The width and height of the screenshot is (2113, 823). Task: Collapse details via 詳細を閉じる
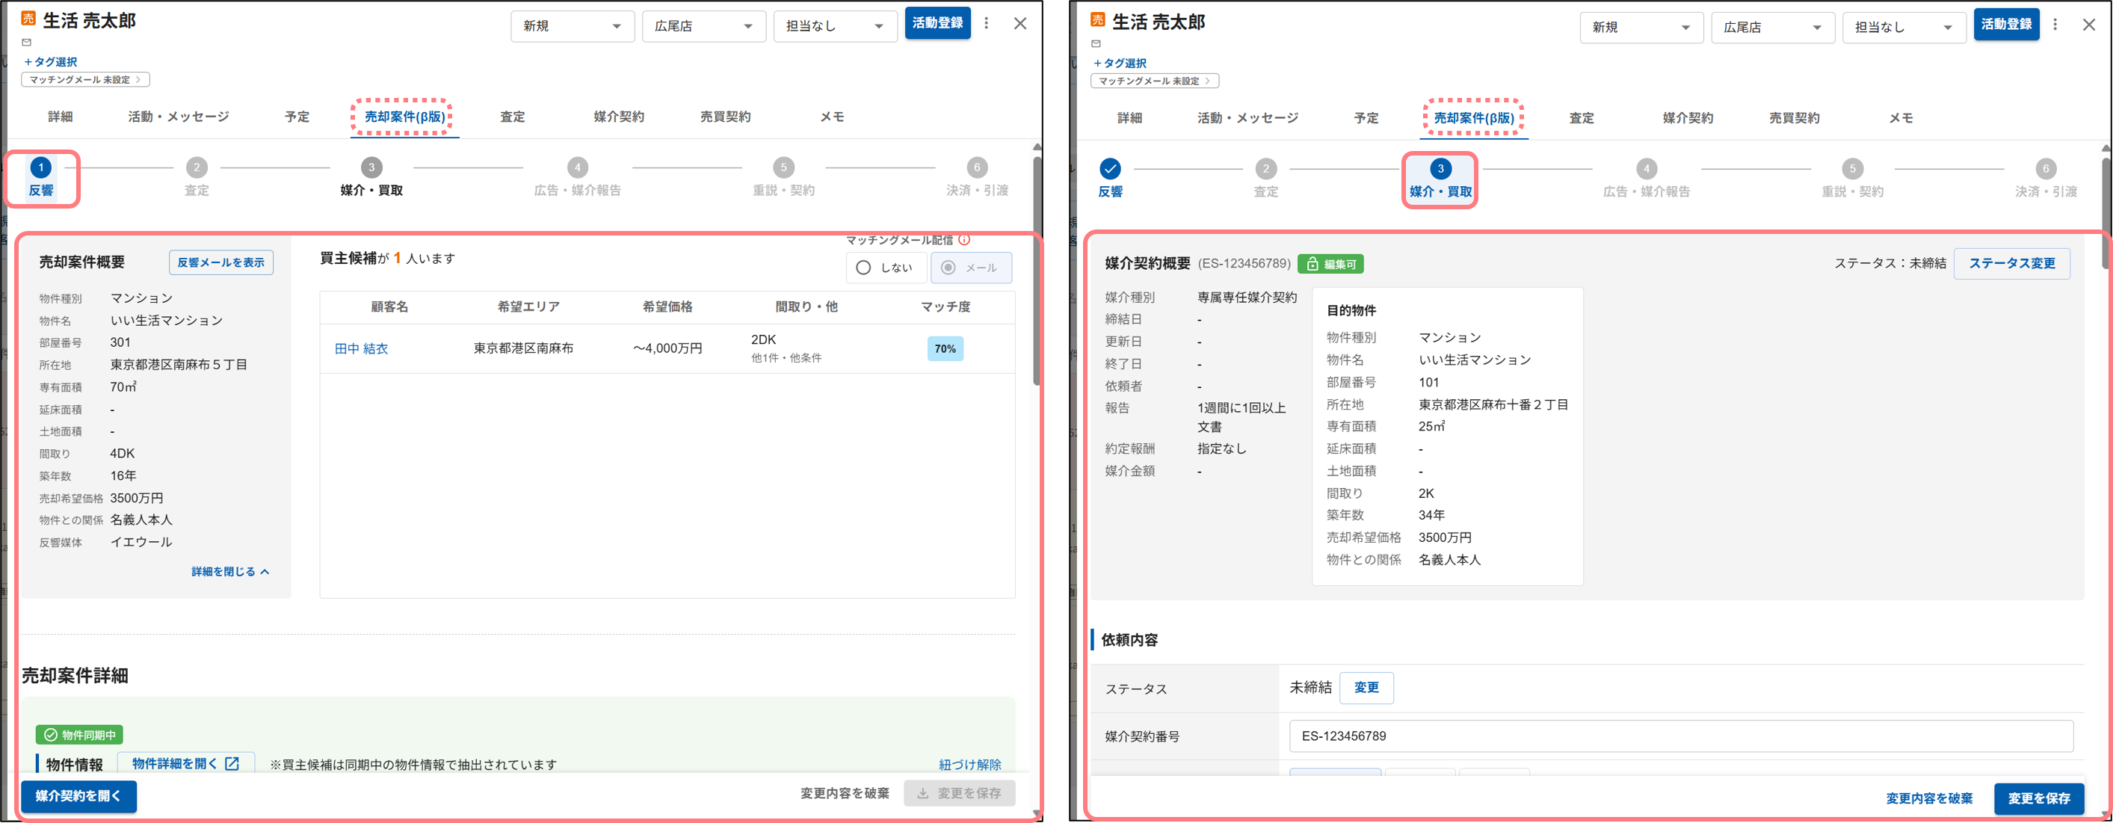click(230, 571)
